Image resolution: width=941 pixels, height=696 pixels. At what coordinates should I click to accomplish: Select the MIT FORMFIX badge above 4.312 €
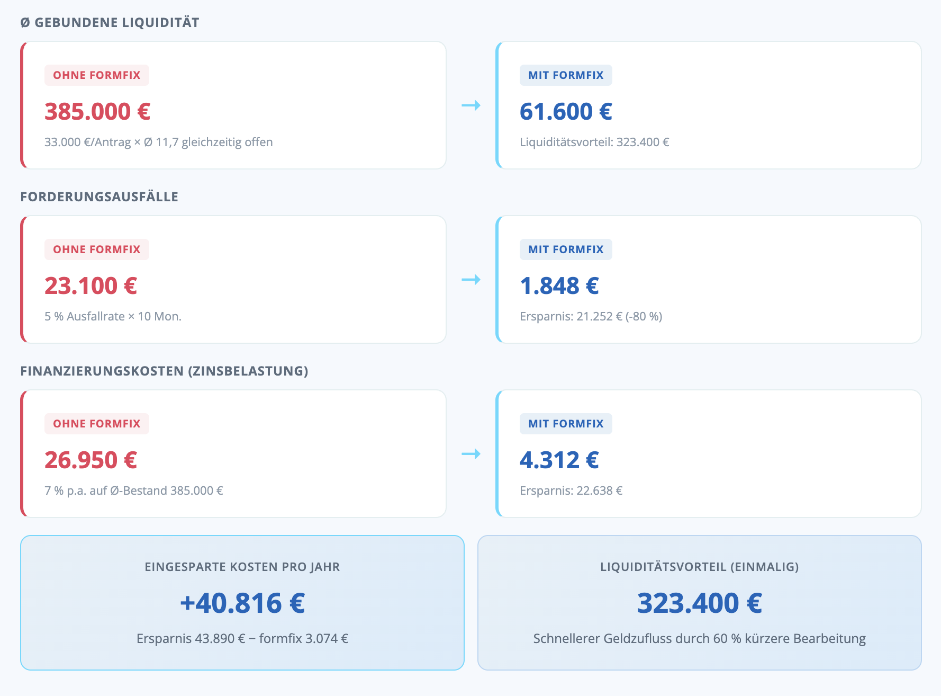pyautogui.click(x=566, y=424)
